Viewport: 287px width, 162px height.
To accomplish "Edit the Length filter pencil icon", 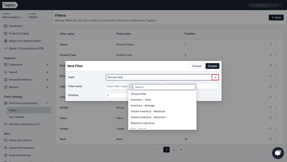I will click(x=270, y=129).
